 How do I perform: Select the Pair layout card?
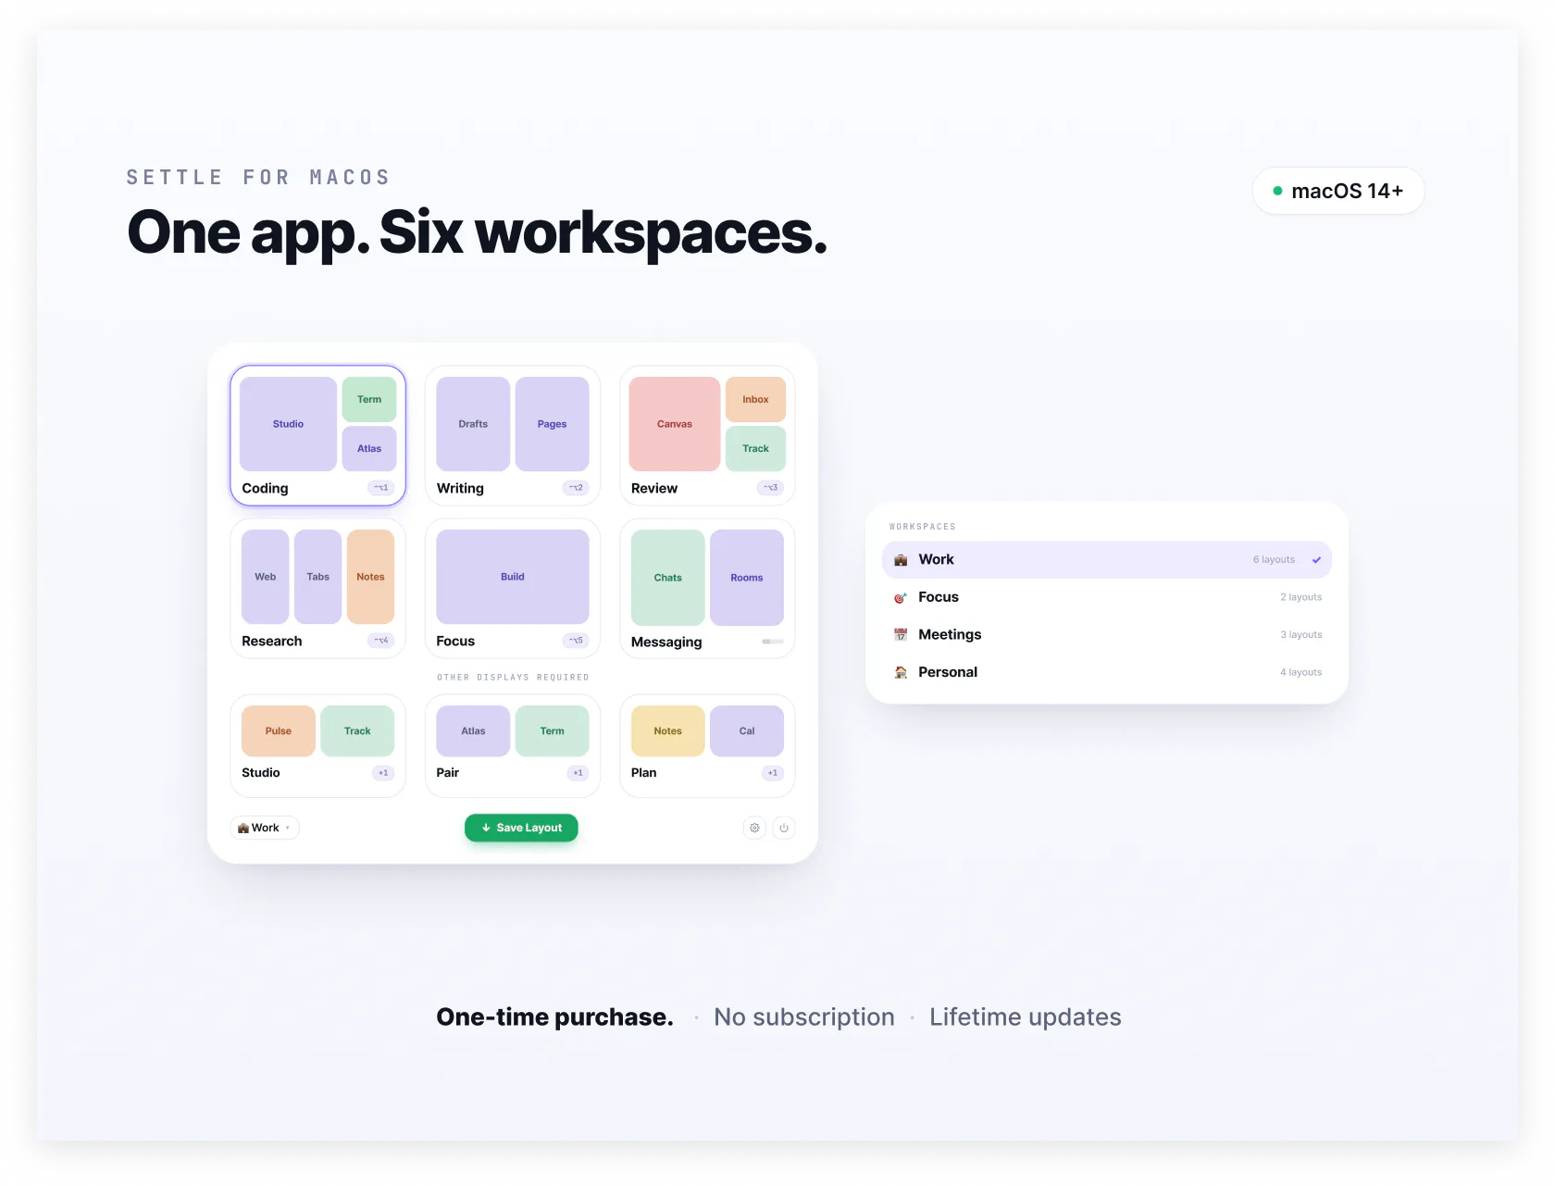(513, 746)
